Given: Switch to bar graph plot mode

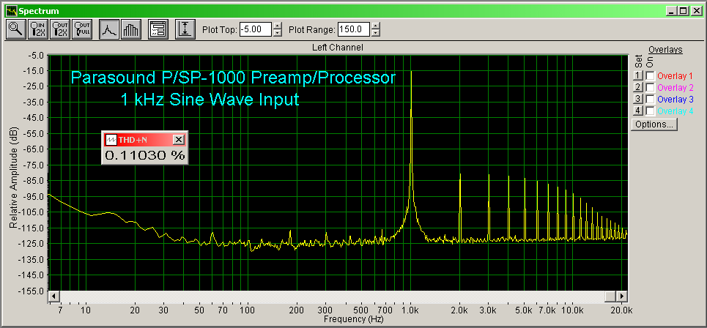Looking at the screenshot, I should click(131, 29).
